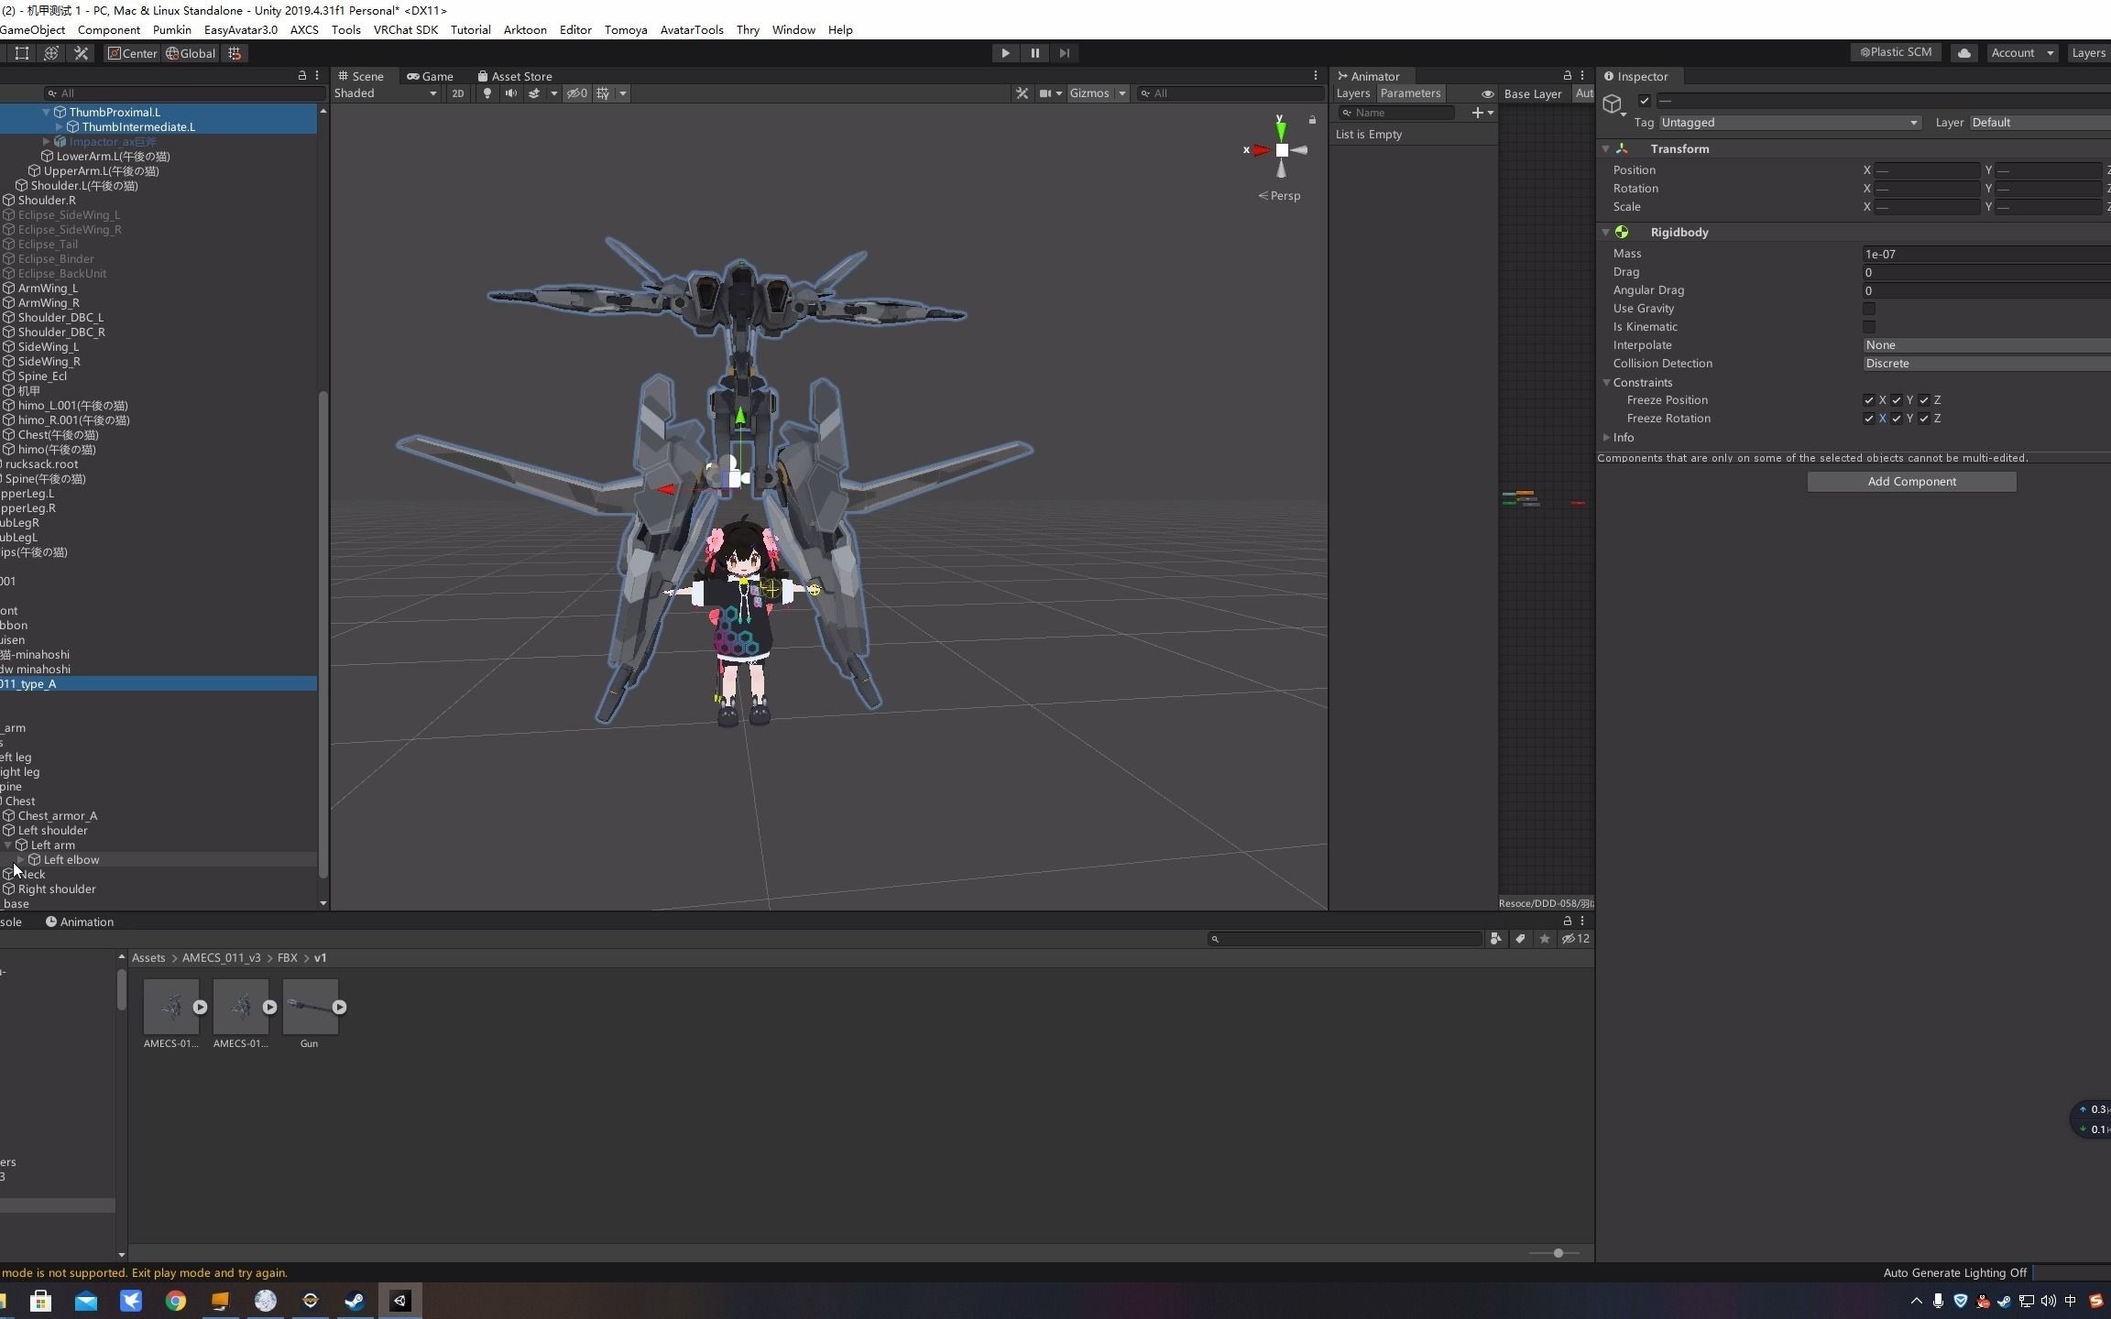The image size is (2111, 1319).
Task: Click the Gizmos grid settings icon
Action: tap(603, 93)
